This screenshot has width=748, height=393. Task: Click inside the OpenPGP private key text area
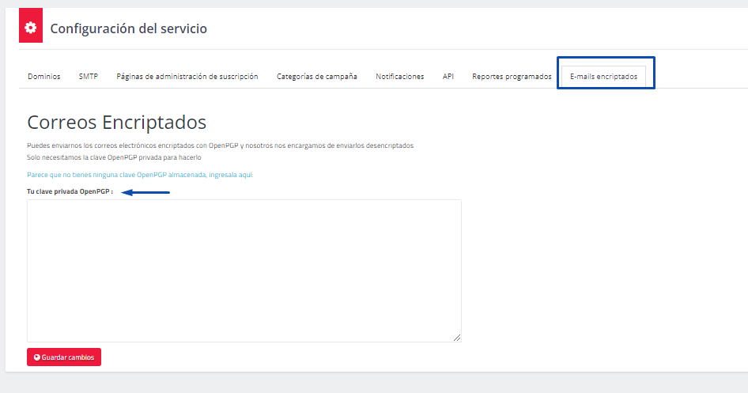click(x=244, y=270)
